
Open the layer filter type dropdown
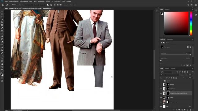(x=166, y=72)
